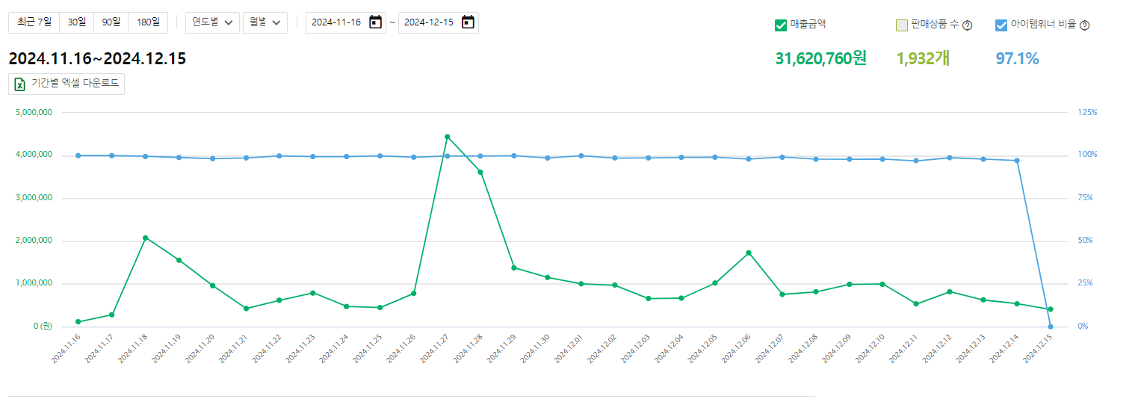The width and height of the screenshot is (1141, 402).
Task: Click the green sales peak point on 2024.11.27
Action: [447, 137]
